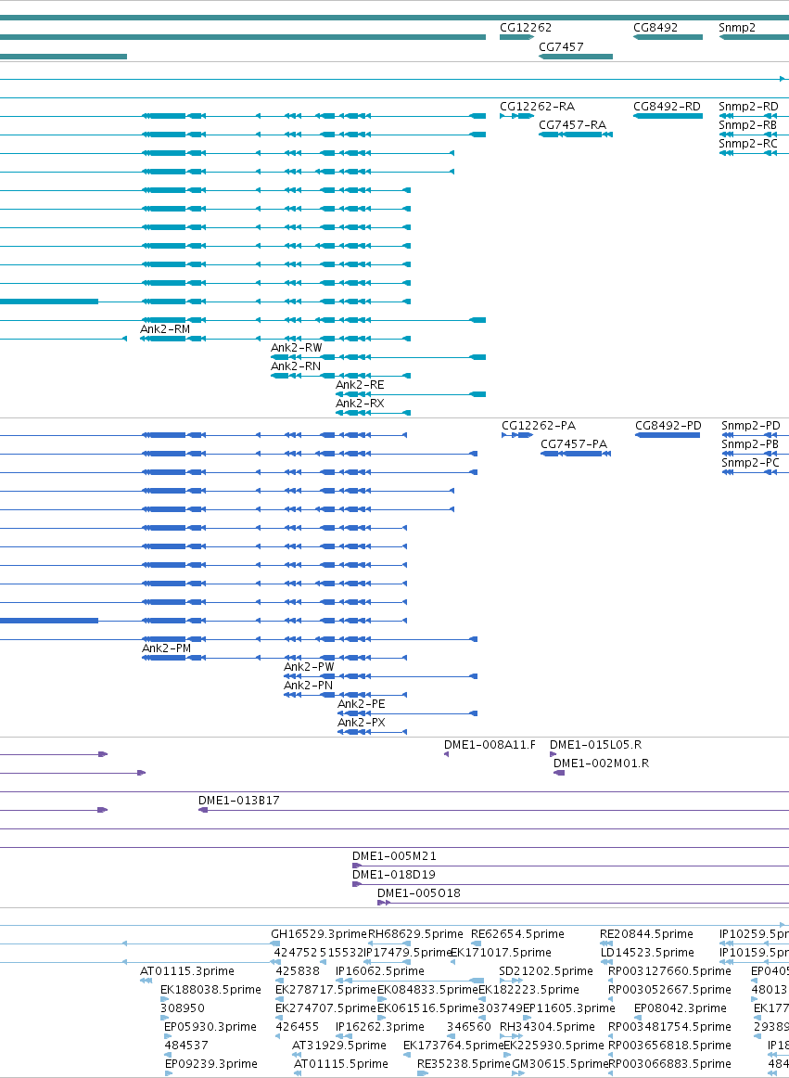Click the Snmp2-RB transcript label
Screen dimensions: 789x1078
pyautogui.click(x=748, y=125)
